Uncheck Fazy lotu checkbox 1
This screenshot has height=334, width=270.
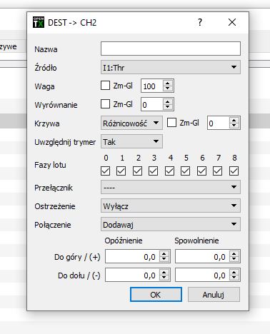pyautogui.click(x=121, y=171)
